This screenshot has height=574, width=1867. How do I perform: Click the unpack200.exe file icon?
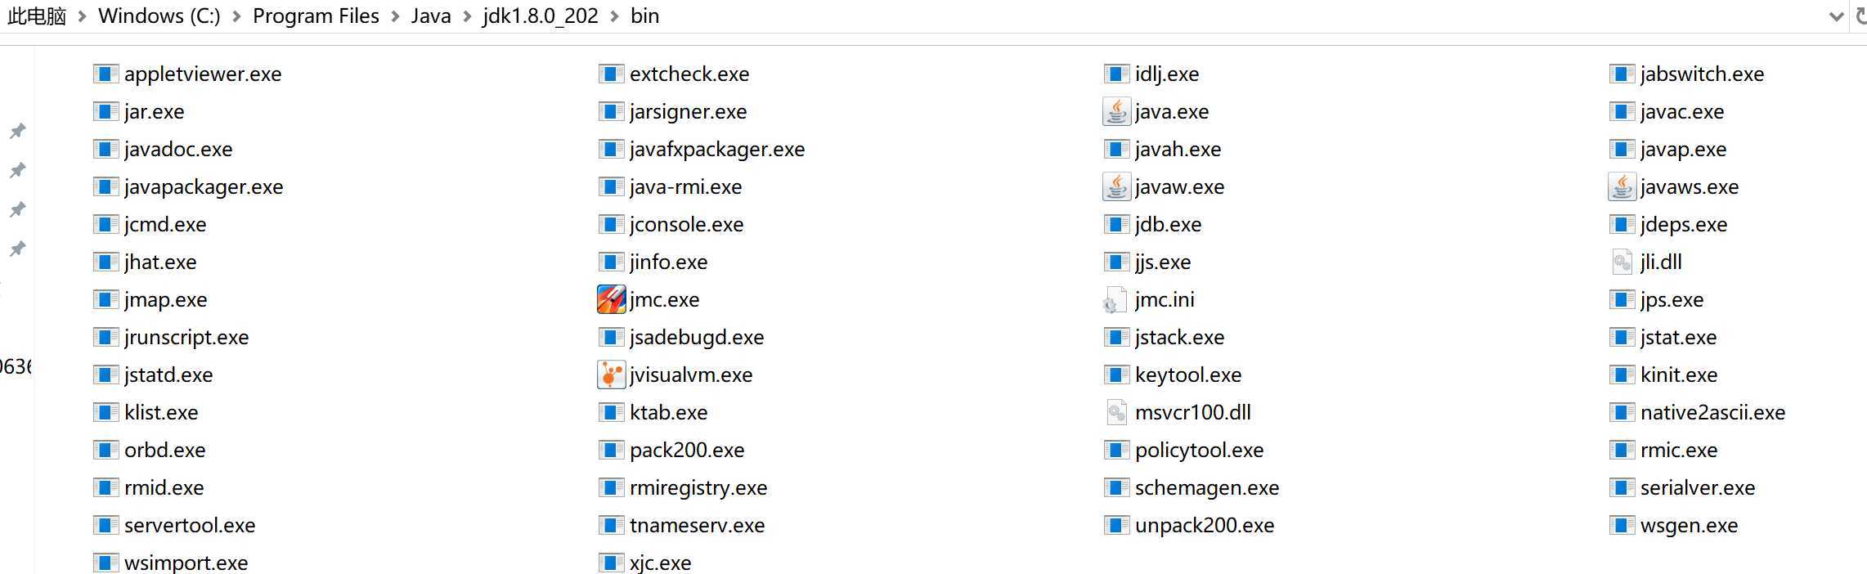[1116, 525]
